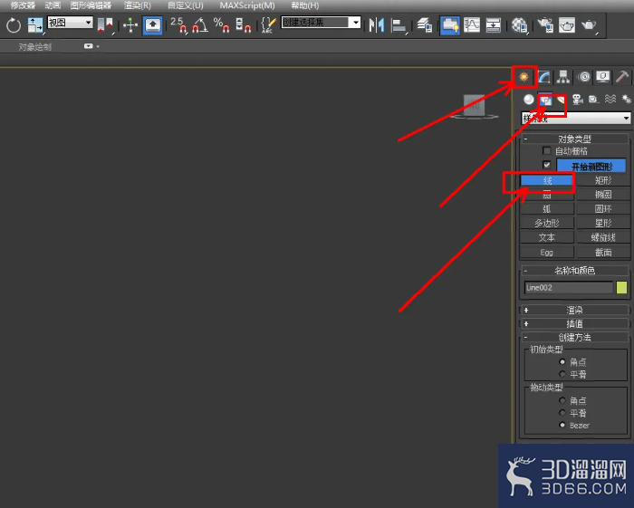Click the 螺旋线 helix button
Screen dimensions: 634x508
click(603, 237)
